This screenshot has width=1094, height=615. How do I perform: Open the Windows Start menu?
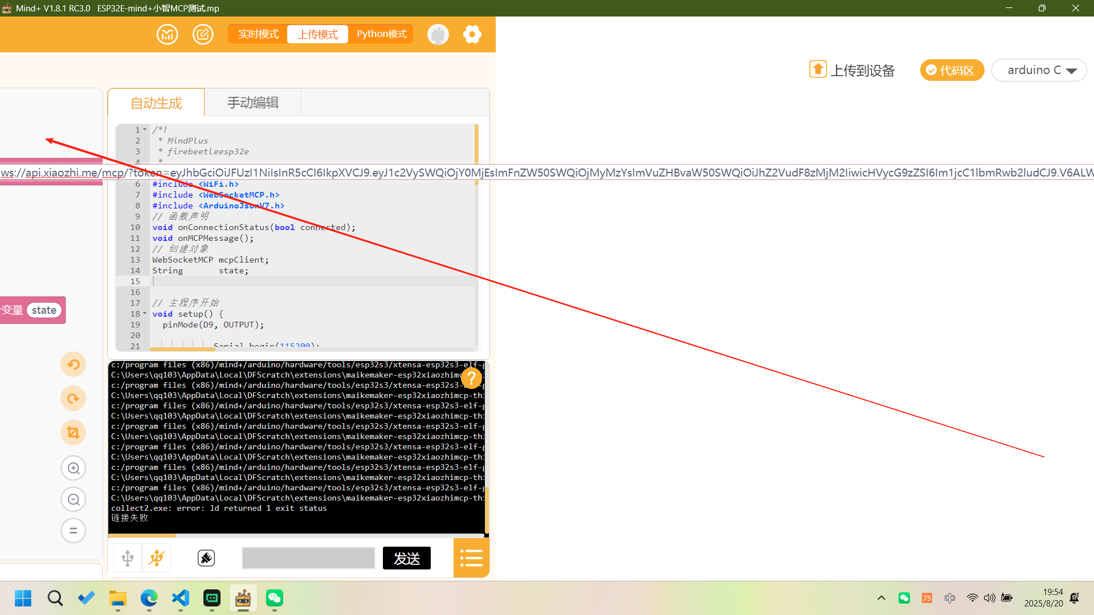click(x=23, y=598)
